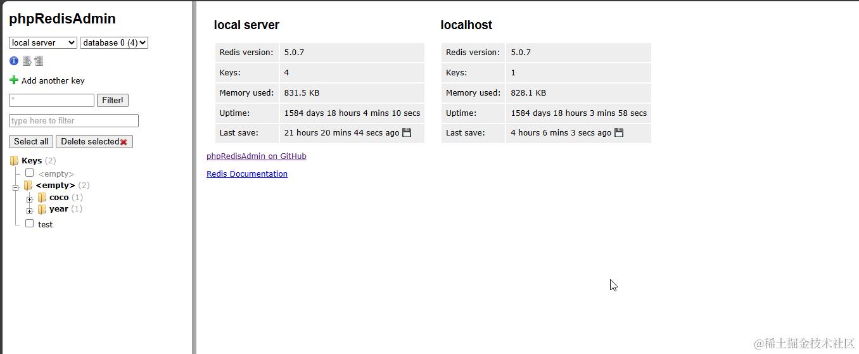Viewport: 859px width, 354px height.
Task: Tick the checkbox next to <empty> key
Action: [29, 172]
